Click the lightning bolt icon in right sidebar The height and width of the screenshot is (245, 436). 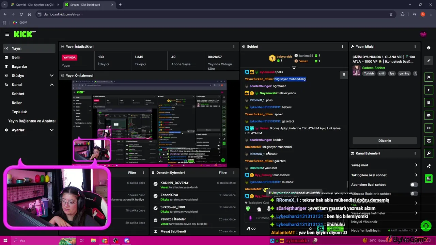click(429, 90)
